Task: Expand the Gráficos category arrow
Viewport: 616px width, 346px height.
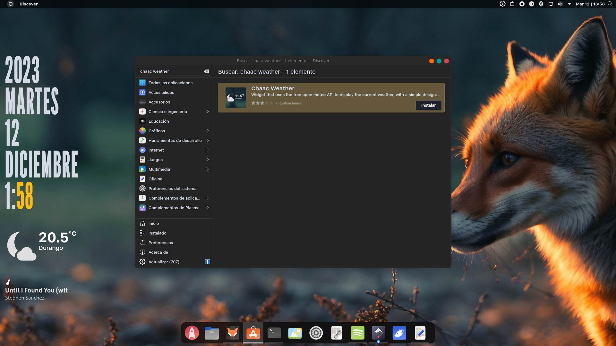Action: [x=208, y=131]
